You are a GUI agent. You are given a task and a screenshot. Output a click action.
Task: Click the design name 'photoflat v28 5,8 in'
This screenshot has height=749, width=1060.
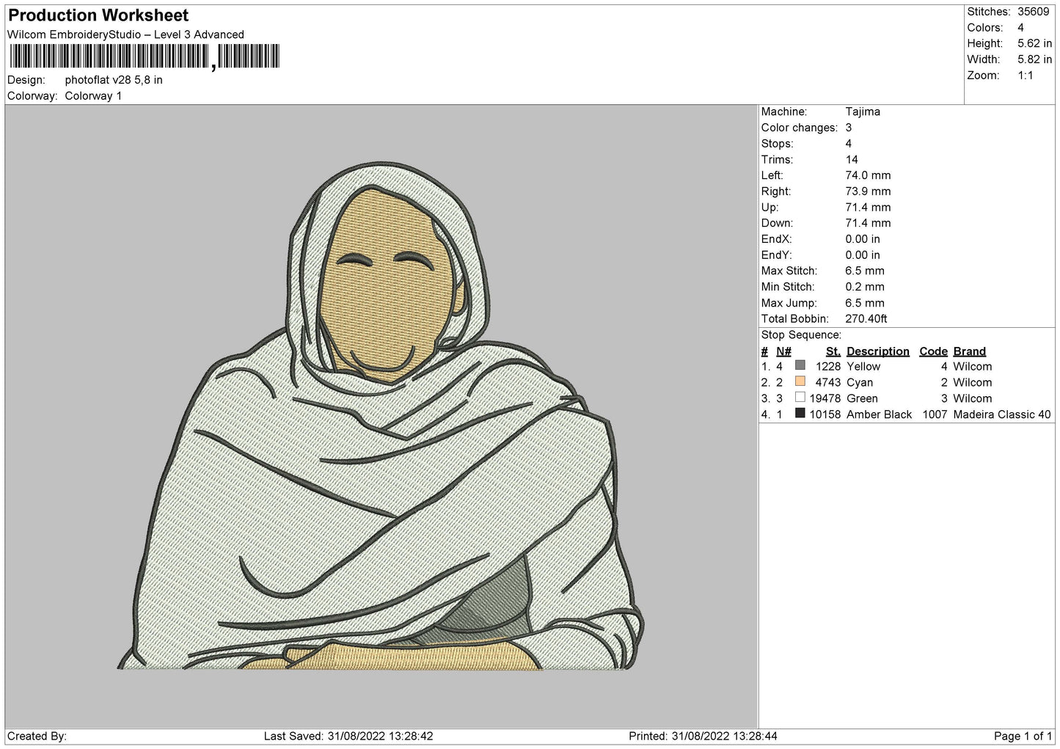[x=114, y=80]
